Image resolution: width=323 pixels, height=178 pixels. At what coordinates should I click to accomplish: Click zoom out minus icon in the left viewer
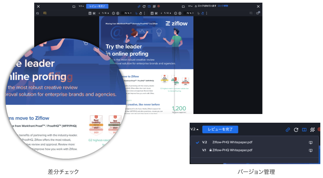113,13
